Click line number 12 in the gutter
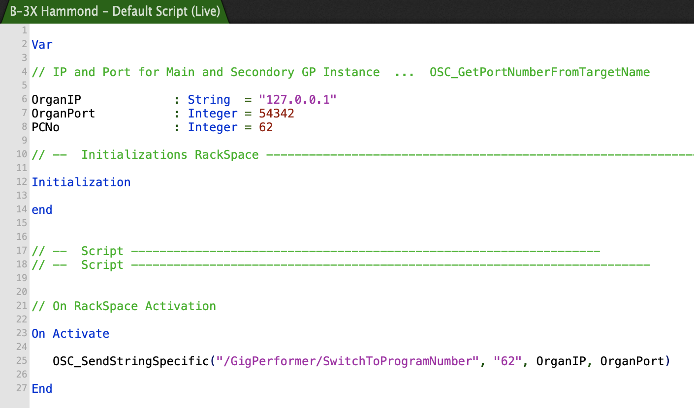The height and width of the screenshot is (408, 694). (x=21, y=182)
